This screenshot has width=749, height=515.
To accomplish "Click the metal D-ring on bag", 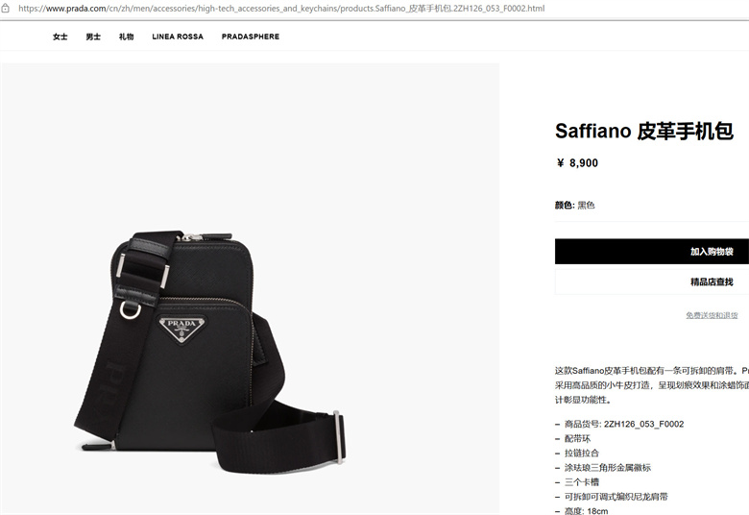I will 130,310.
